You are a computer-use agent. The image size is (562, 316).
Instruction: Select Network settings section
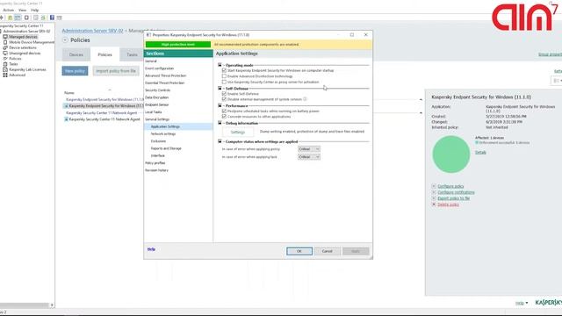click(x=163, y=133)
